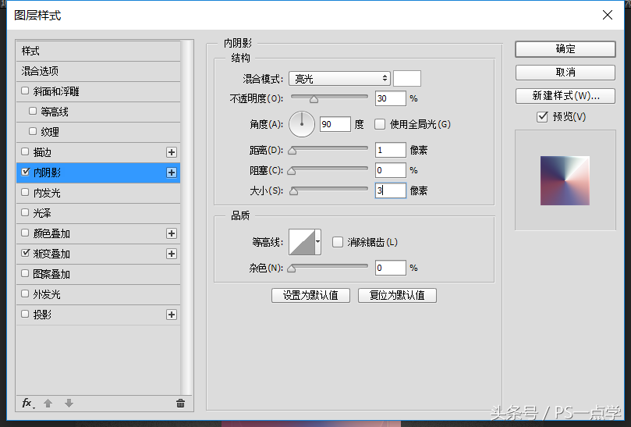Open 斜面和浮雕 settings row
Viewport: 631px width, 427px height.
click(x=98, y=91)
